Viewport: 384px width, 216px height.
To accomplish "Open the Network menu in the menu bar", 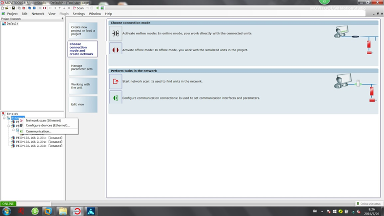I will click(x=38, y=14).
